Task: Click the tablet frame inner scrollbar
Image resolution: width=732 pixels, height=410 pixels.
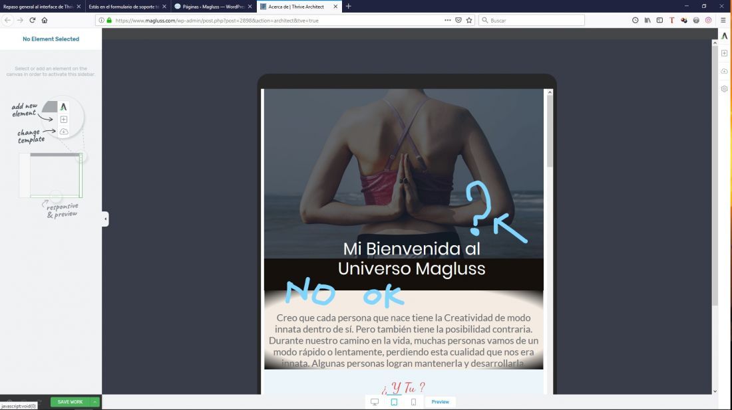Action: point(550,130)
